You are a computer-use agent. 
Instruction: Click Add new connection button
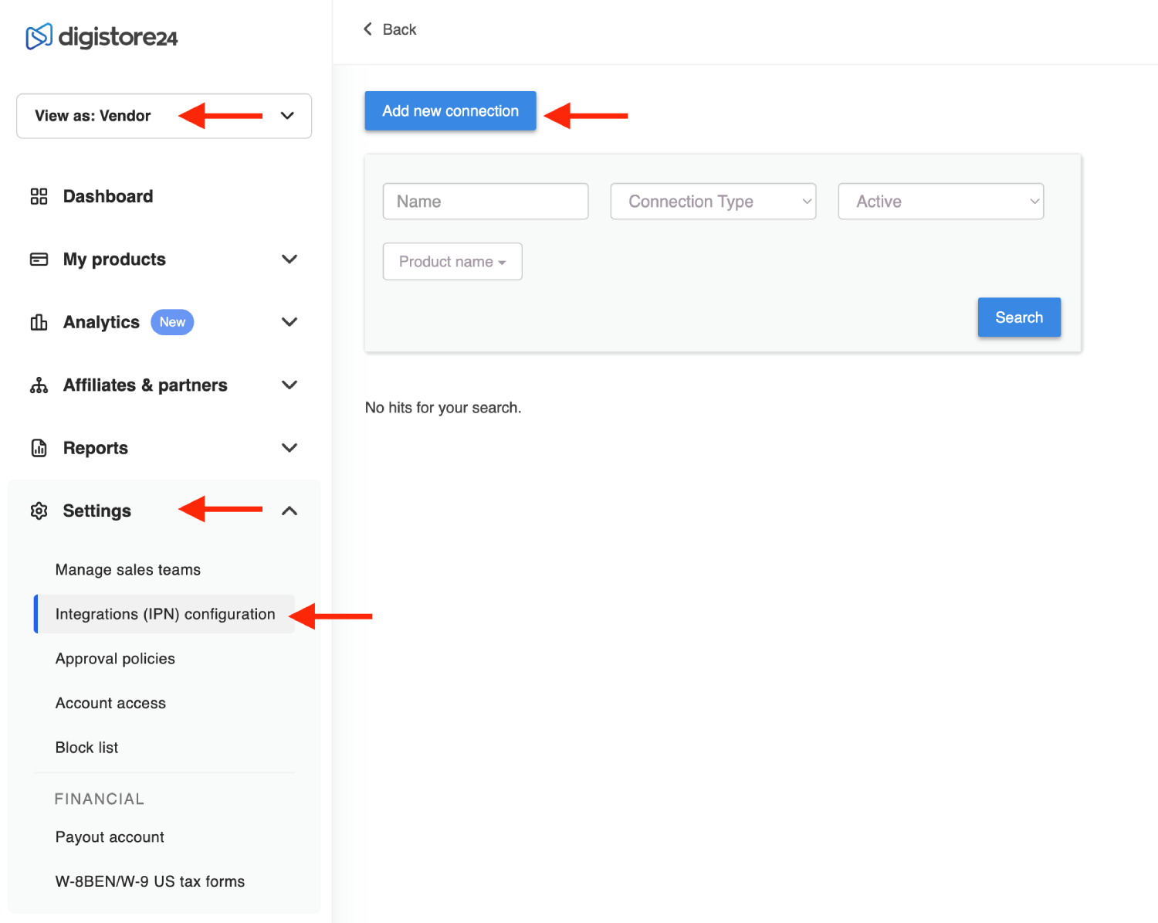451,111
